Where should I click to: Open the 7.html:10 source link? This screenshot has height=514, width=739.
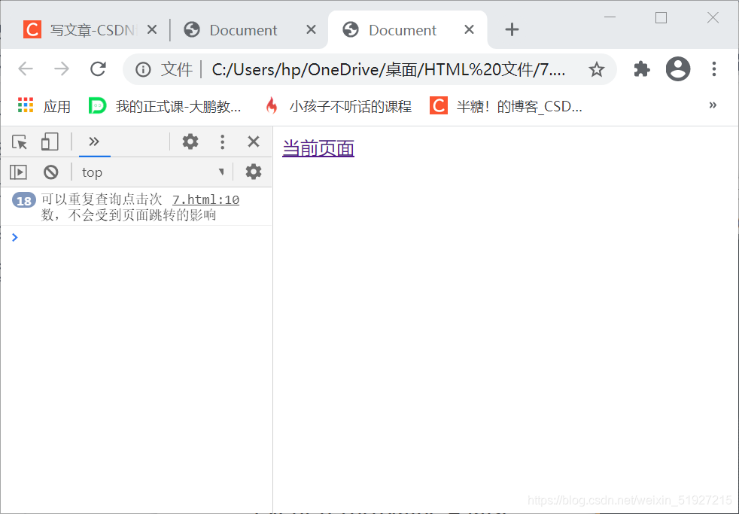coord(205,199)
